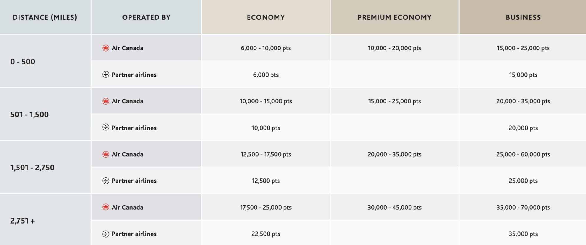Select the Economy column header
This screenshot has width=586, height=245.
tap(266, 17)
